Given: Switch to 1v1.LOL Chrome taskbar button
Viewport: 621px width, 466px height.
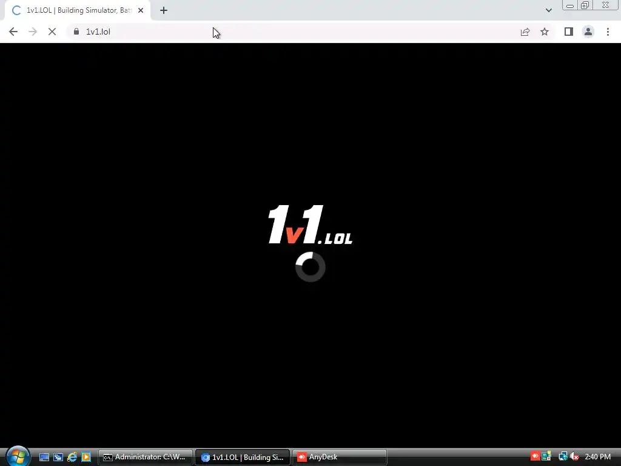Looking at the screenshot, I should (243, 457).
